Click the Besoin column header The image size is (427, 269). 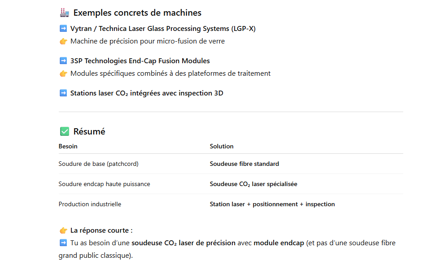[68, 146]
